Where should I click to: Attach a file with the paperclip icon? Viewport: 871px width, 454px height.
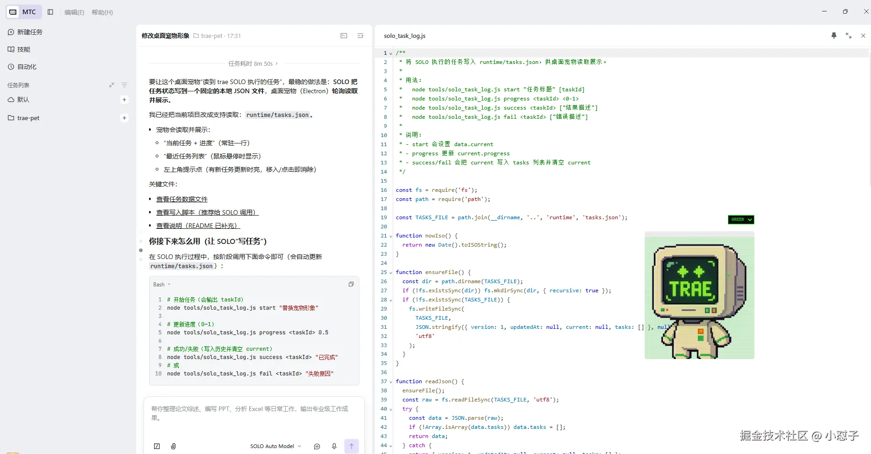tap(173, 446)
